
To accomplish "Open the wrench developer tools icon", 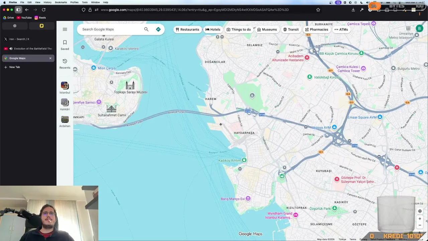I will click(x=361, y=10).
